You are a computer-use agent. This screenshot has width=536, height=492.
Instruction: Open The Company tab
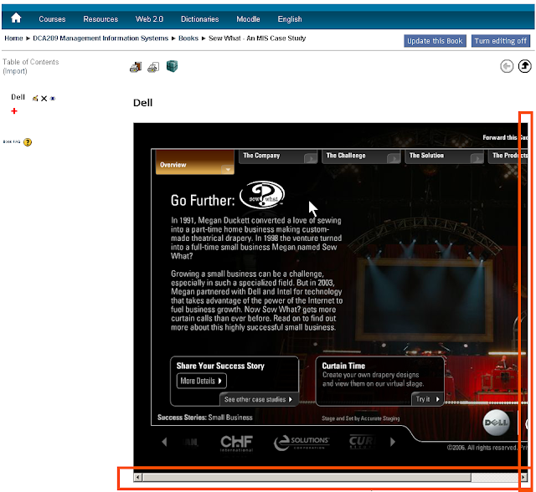pyautogui.click(x=278, y=156)
